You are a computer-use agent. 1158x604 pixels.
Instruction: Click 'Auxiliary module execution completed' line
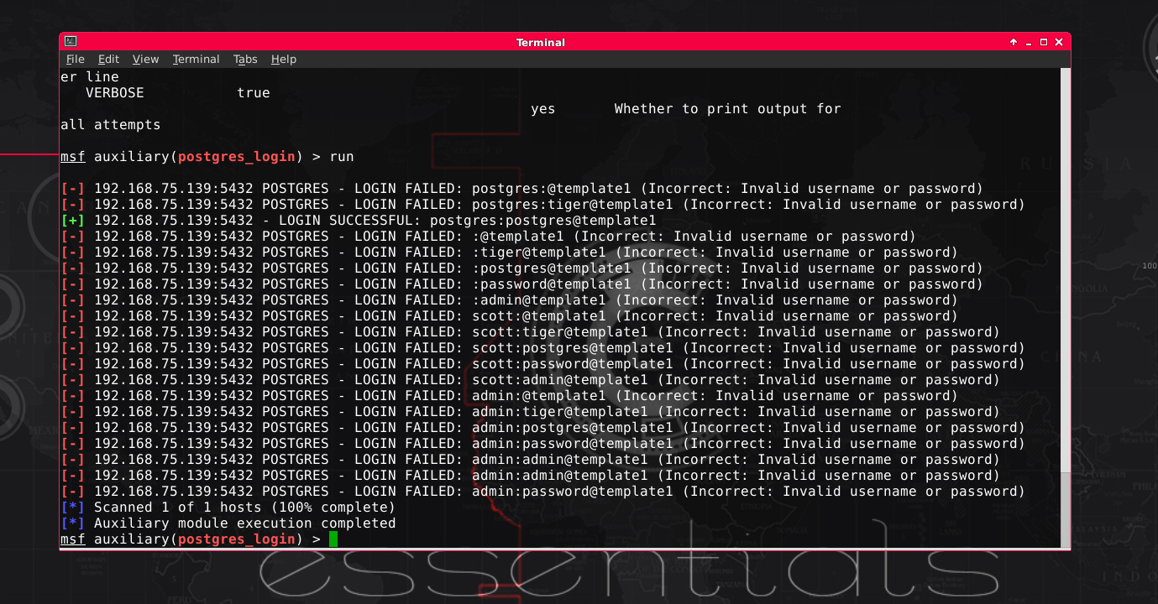(228, 523)
